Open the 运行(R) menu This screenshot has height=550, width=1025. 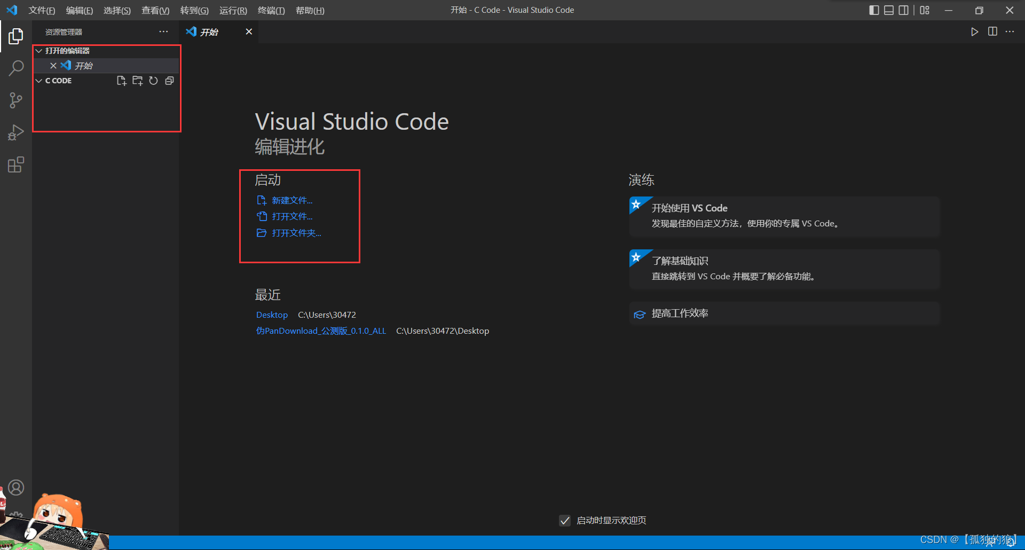pos(233,11)
